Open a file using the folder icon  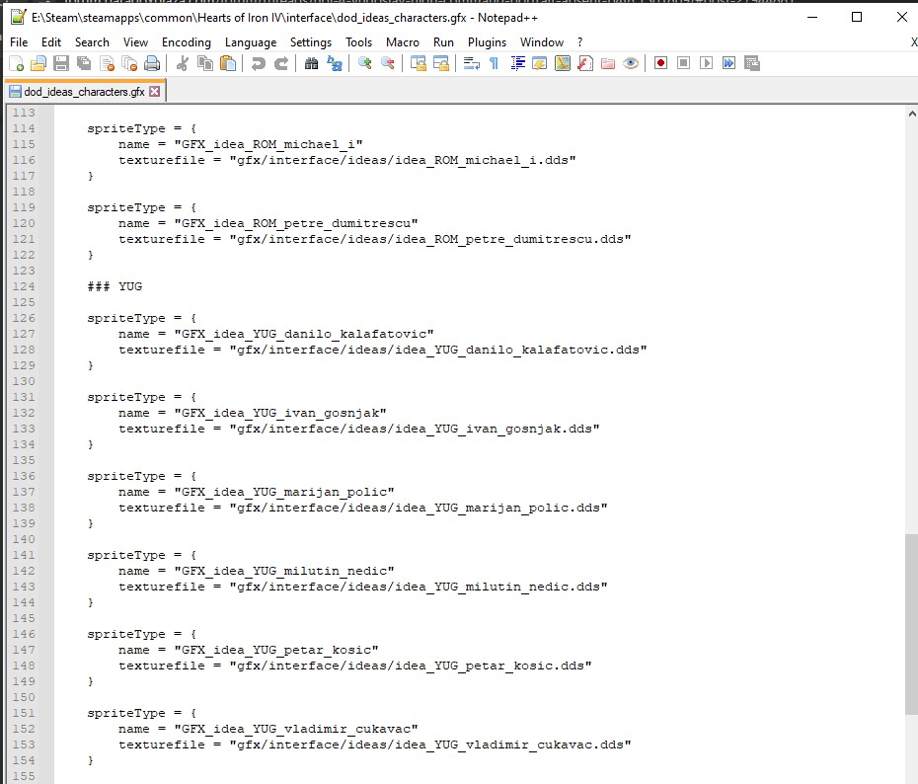pyautogui.click(x=38, y=63)
